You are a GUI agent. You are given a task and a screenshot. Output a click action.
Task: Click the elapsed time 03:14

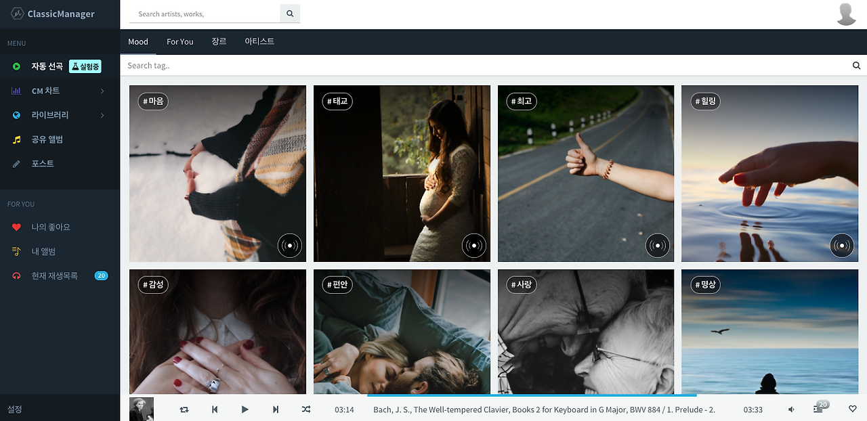[x=344, y=409]
